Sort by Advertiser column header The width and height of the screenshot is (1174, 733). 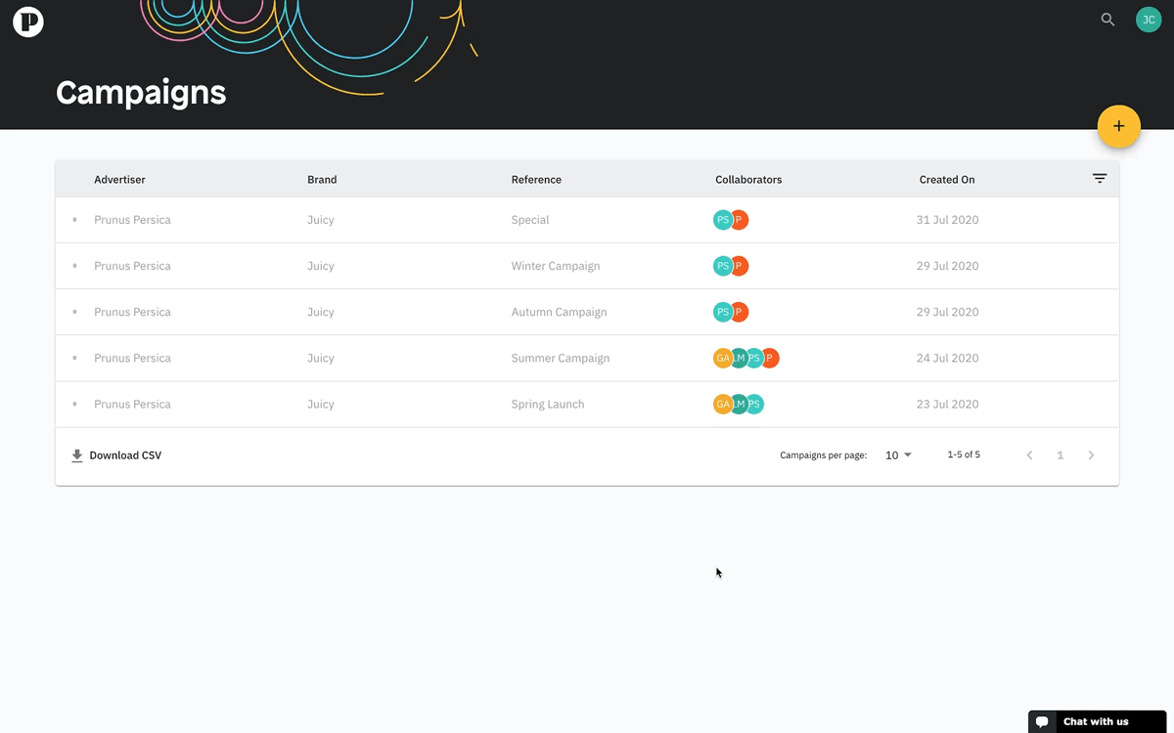[119, 180]
